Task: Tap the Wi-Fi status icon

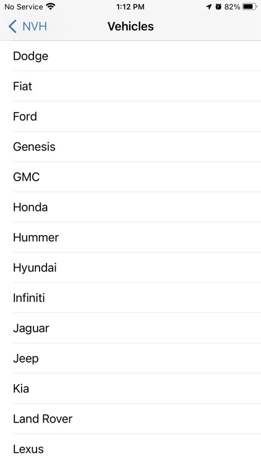Action: point(51,6)
